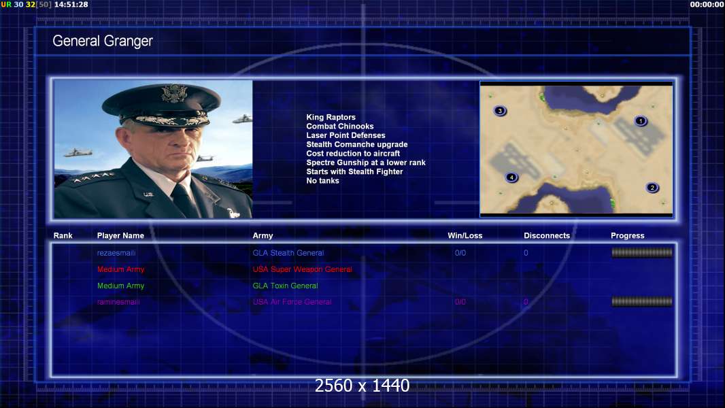The image size is (725, 408).
Task: Click the '2560 x 1440' resolution label
Action: click(x=362, y=386)
